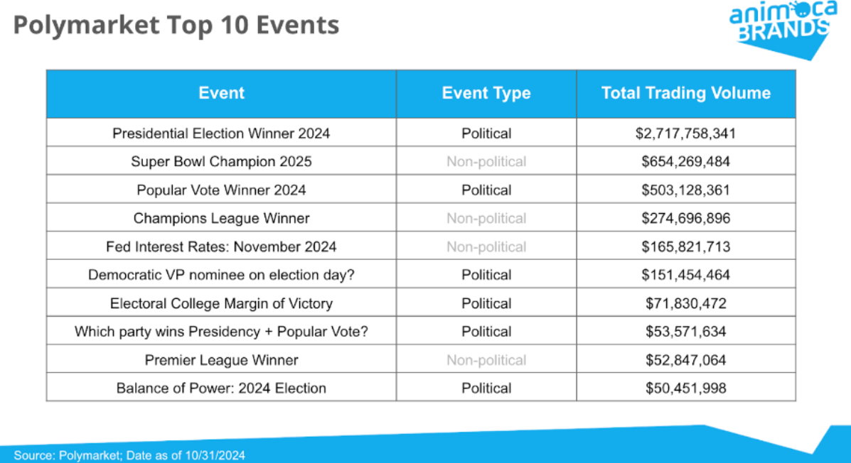Click the Event column header
Viewport: 851px width, 463px height.
click(x=221, y=93)
